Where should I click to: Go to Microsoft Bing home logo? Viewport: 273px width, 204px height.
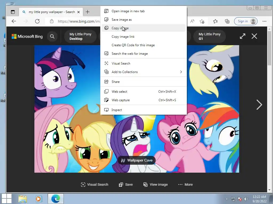coord(27,36)
